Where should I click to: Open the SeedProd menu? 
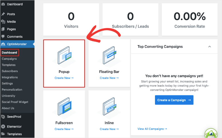pos(17,117)
